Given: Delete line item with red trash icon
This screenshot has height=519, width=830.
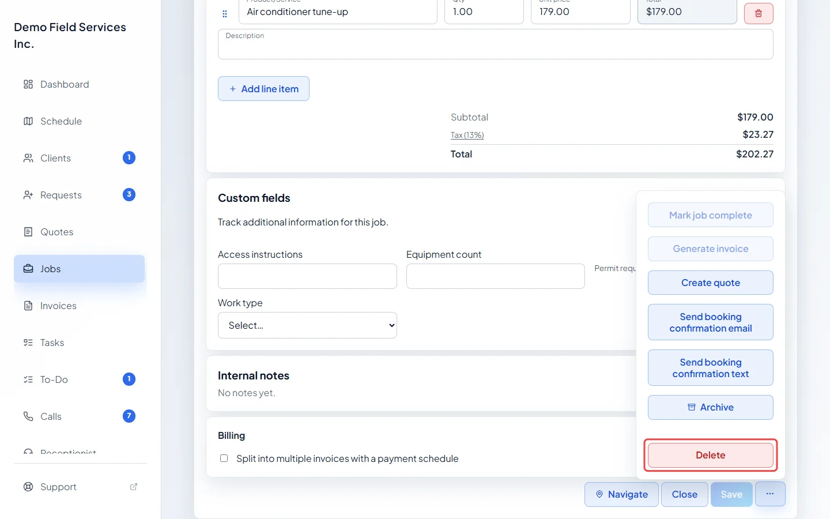Looking at the screenshot, I should pos(759,13).
